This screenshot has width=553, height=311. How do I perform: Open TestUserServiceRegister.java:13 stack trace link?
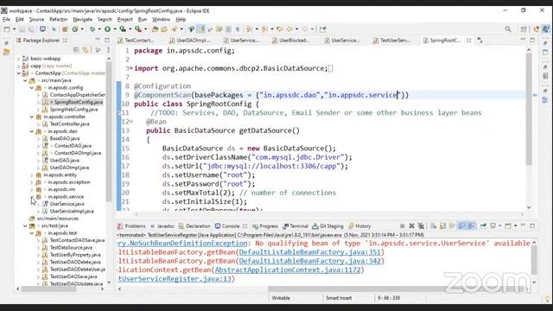(175, 278)
